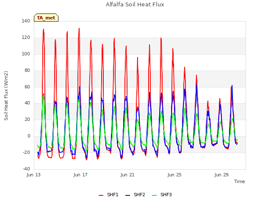Screen dimensions: 271x203
Task: Click the blue SHF2 legend line swatch
Action: coord(127,195)
